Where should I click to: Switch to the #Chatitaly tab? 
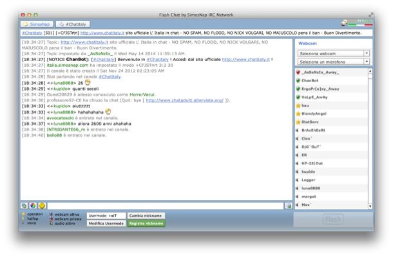pyautogui.click(x=73, y=24)
